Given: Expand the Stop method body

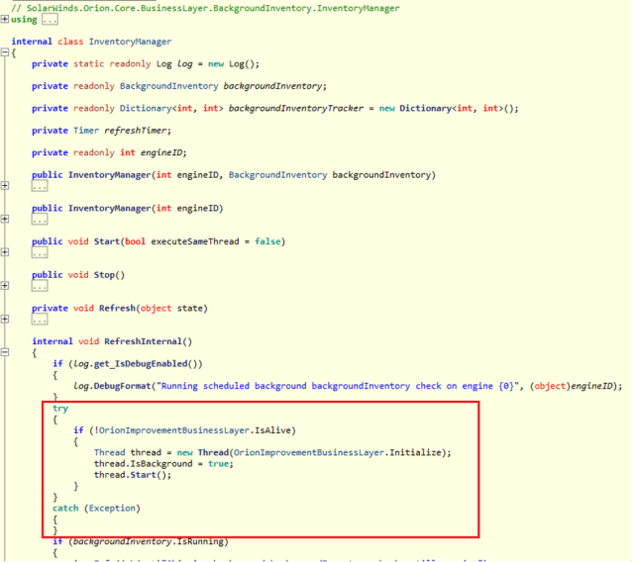Looking at the screenshot, I should pyautogui.click(x=4, y=286).
